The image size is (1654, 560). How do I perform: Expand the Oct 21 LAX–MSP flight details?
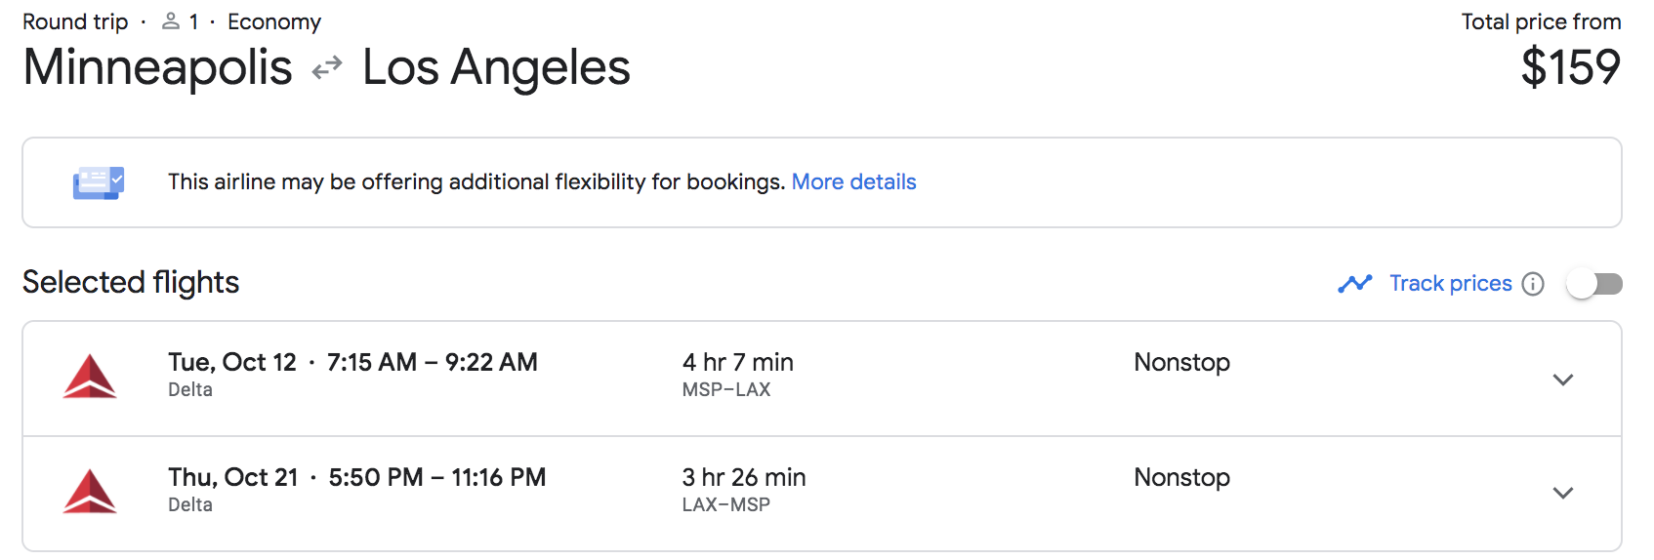pos(1563,493)
